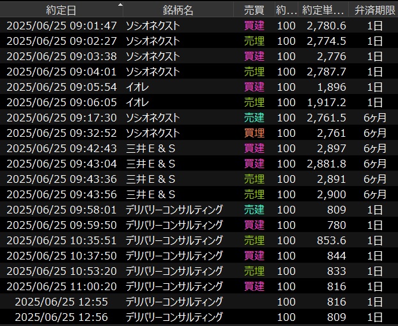Select timestamp 2025/06/25 09:17:30

click(62, 118)
